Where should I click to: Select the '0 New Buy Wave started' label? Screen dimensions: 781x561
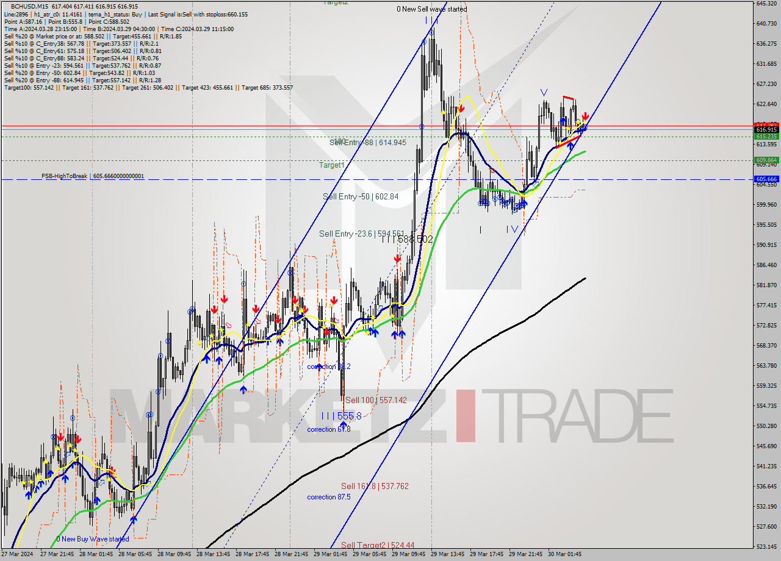93,539
